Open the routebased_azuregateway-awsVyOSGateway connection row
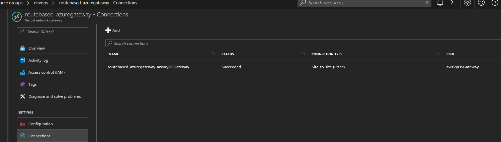Viewport: 501px width, 142px height. 303,67
